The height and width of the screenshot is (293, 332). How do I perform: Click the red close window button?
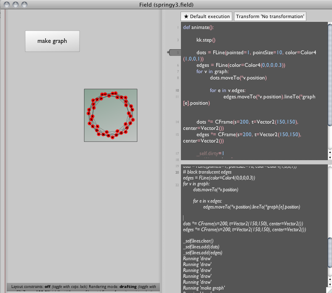pos(7,5)
